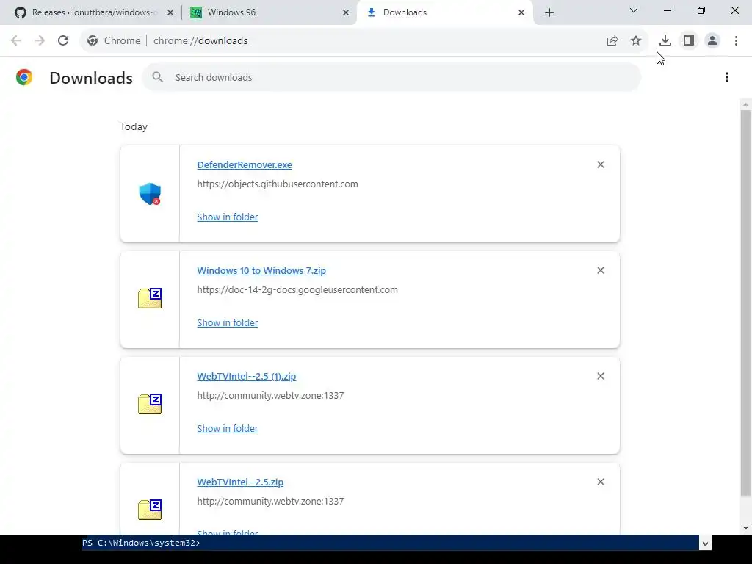
Task: Click the Chrome site info chip in the address bar
Action: 114,41
